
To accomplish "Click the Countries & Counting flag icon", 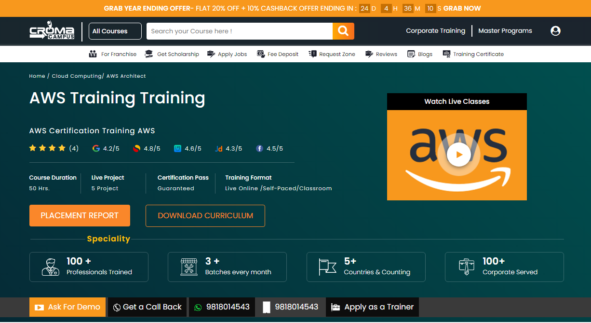I will 327,267.
